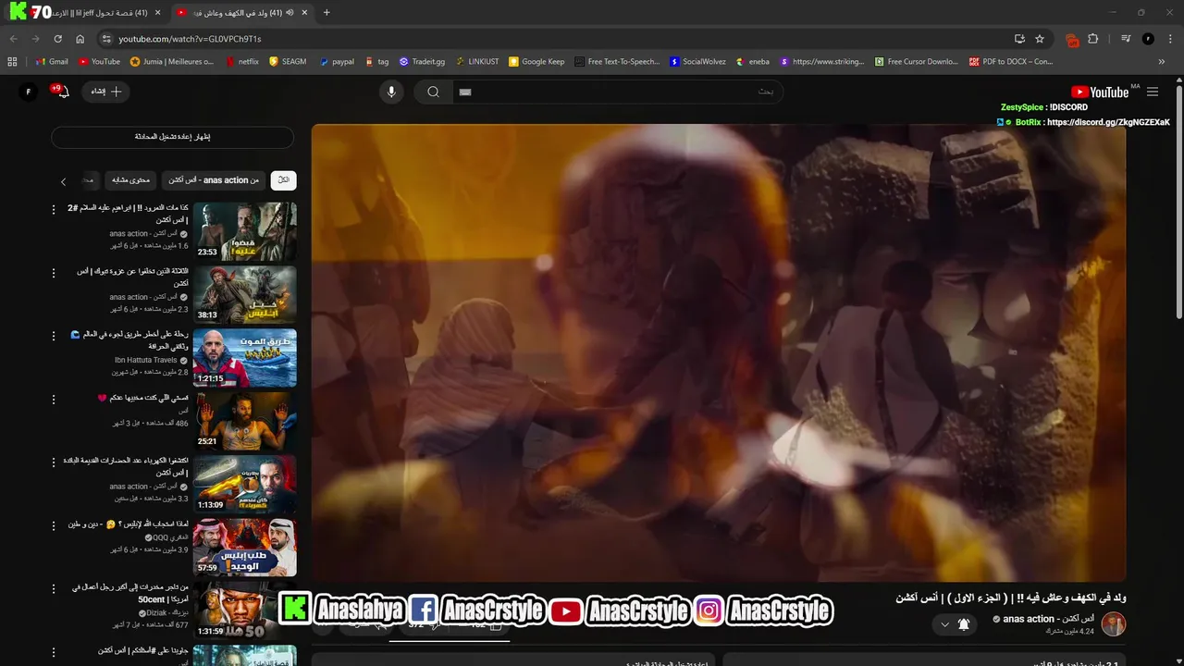Open Chrome three-dot menu
The width and height of the screenshot is (1184, 666).
1170,39
